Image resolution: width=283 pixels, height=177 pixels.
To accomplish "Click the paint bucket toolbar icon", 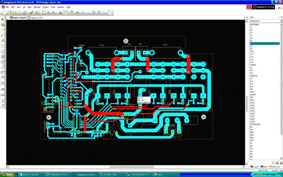I will (61, 13).
